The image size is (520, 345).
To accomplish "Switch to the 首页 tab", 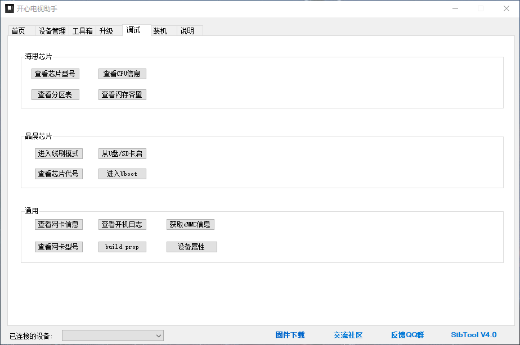I will [x=19, y=31].
